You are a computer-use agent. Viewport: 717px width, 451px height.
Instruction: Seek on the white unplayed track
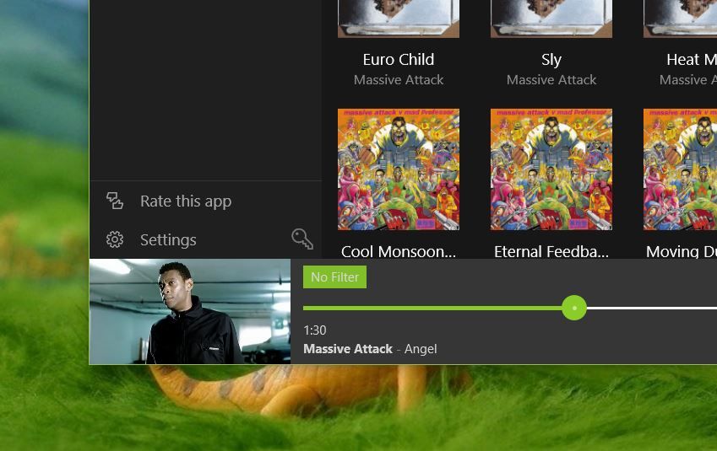point(652,309)
